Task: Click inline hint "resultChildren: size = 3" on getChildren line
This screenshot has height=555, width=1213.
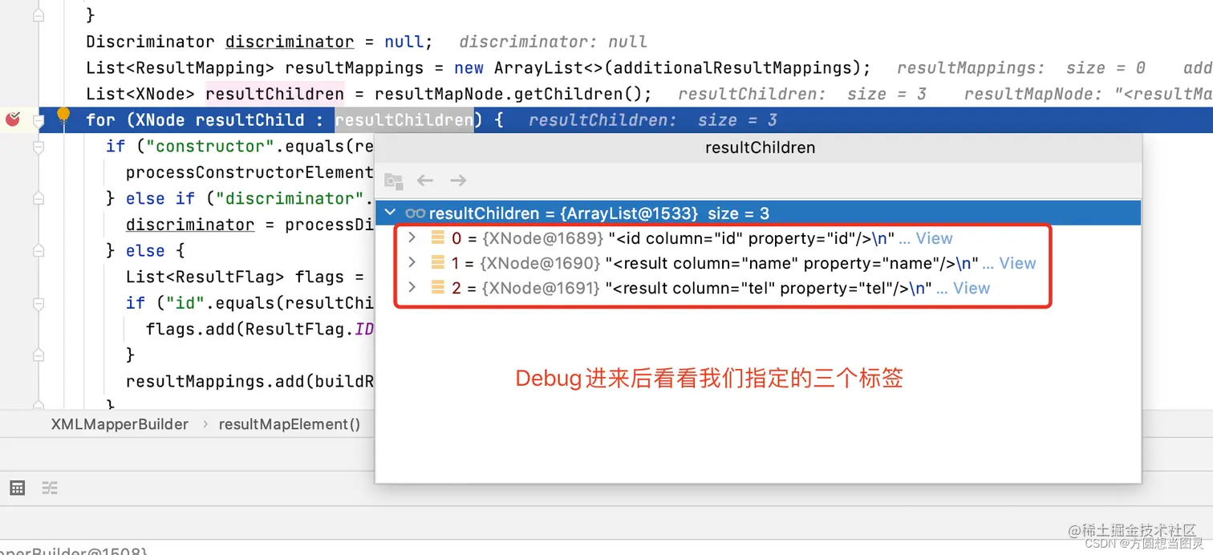Action: tap(802, 94)
